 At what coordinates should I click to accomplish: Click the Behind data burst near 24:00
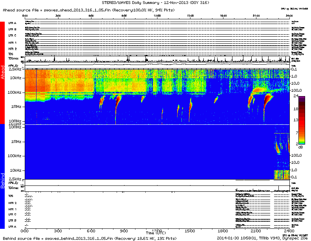[281, 158]
